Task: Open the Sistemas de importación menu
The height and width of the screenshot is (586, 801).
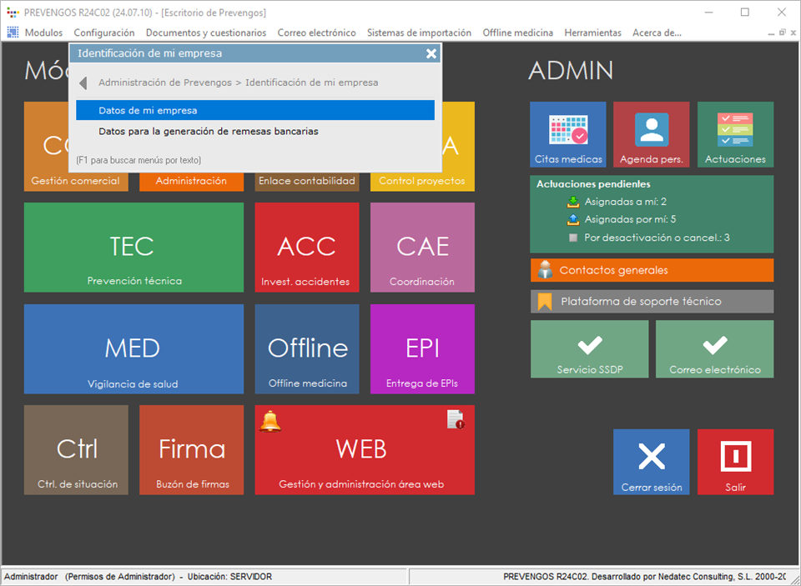Action: [x=419, y=33]
